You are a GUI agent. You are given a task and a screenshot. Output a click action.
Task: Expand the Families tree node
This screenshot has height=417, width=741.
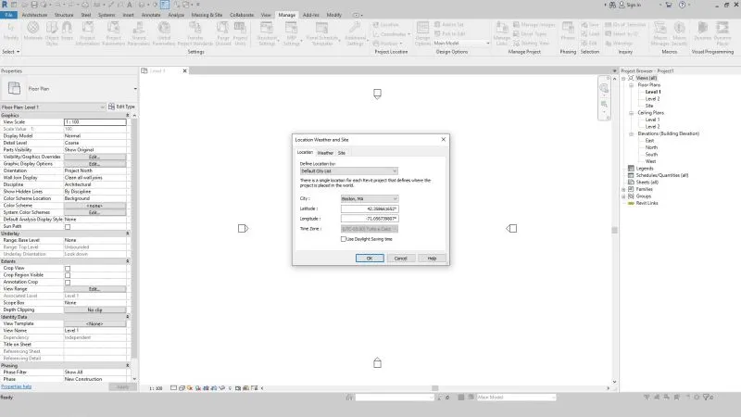click(x=623, y=189)
